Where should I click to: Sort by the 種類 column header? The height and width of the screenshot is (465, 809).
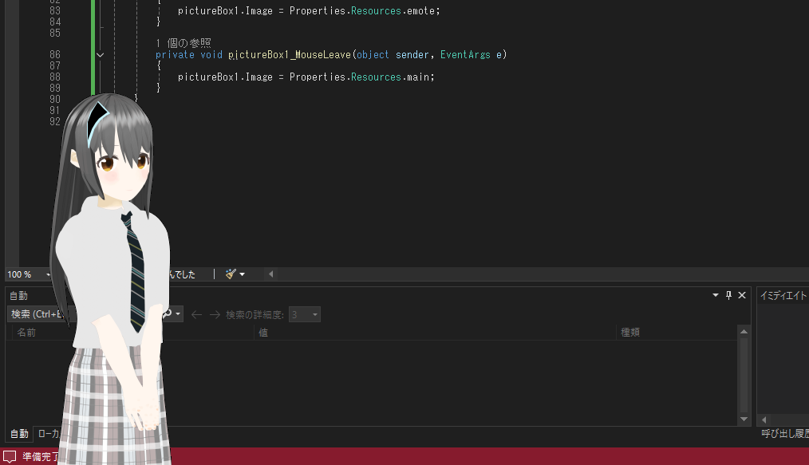pos(630,333)
